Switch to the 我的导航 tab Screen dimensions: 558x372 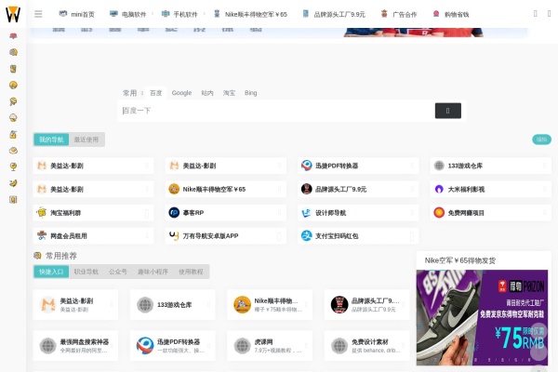click(x=51, y=139)
